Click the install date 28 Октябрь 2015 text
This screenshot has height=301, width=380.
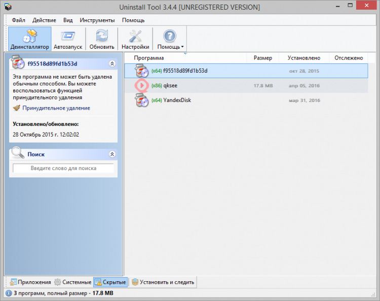pos(46,135)
